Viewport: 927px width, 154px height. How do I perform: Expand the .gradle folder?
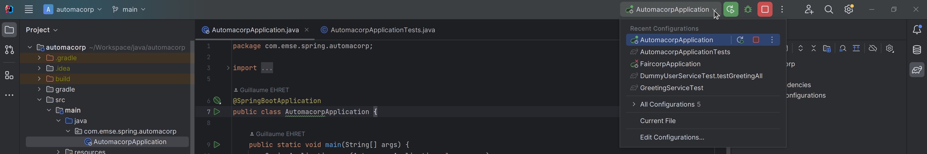pyautogui.click(x=39, y=58)
